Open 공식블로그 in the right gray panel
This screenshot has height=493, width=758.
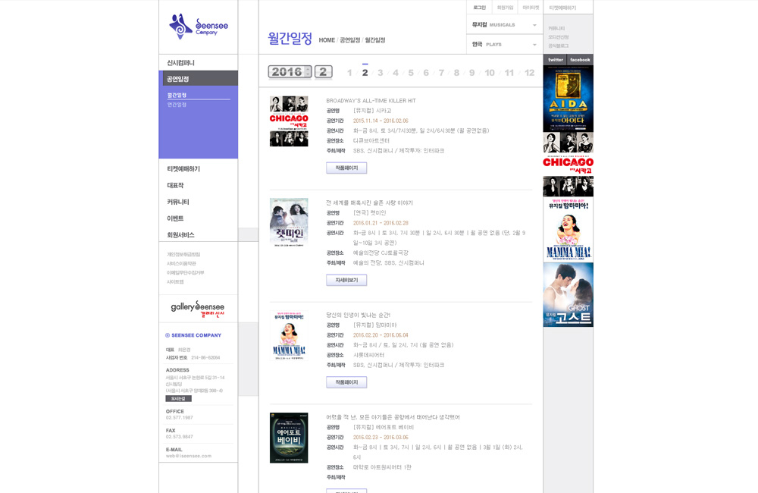[559, 46]
